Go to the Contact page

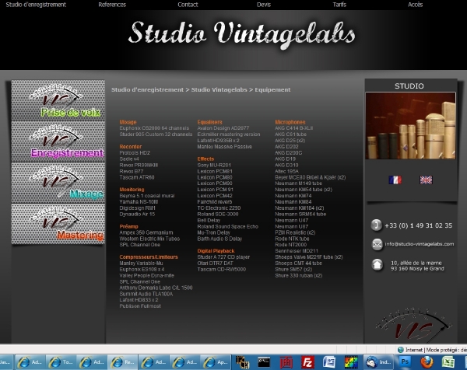(x=188, y=5)
